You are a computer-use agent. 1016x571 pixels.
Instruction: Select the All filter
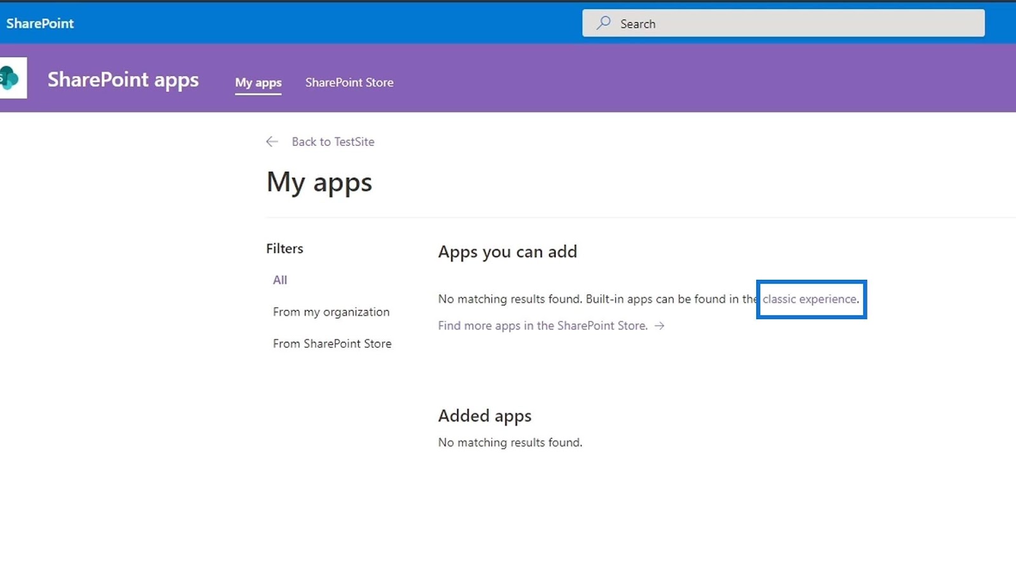[280, 280]
